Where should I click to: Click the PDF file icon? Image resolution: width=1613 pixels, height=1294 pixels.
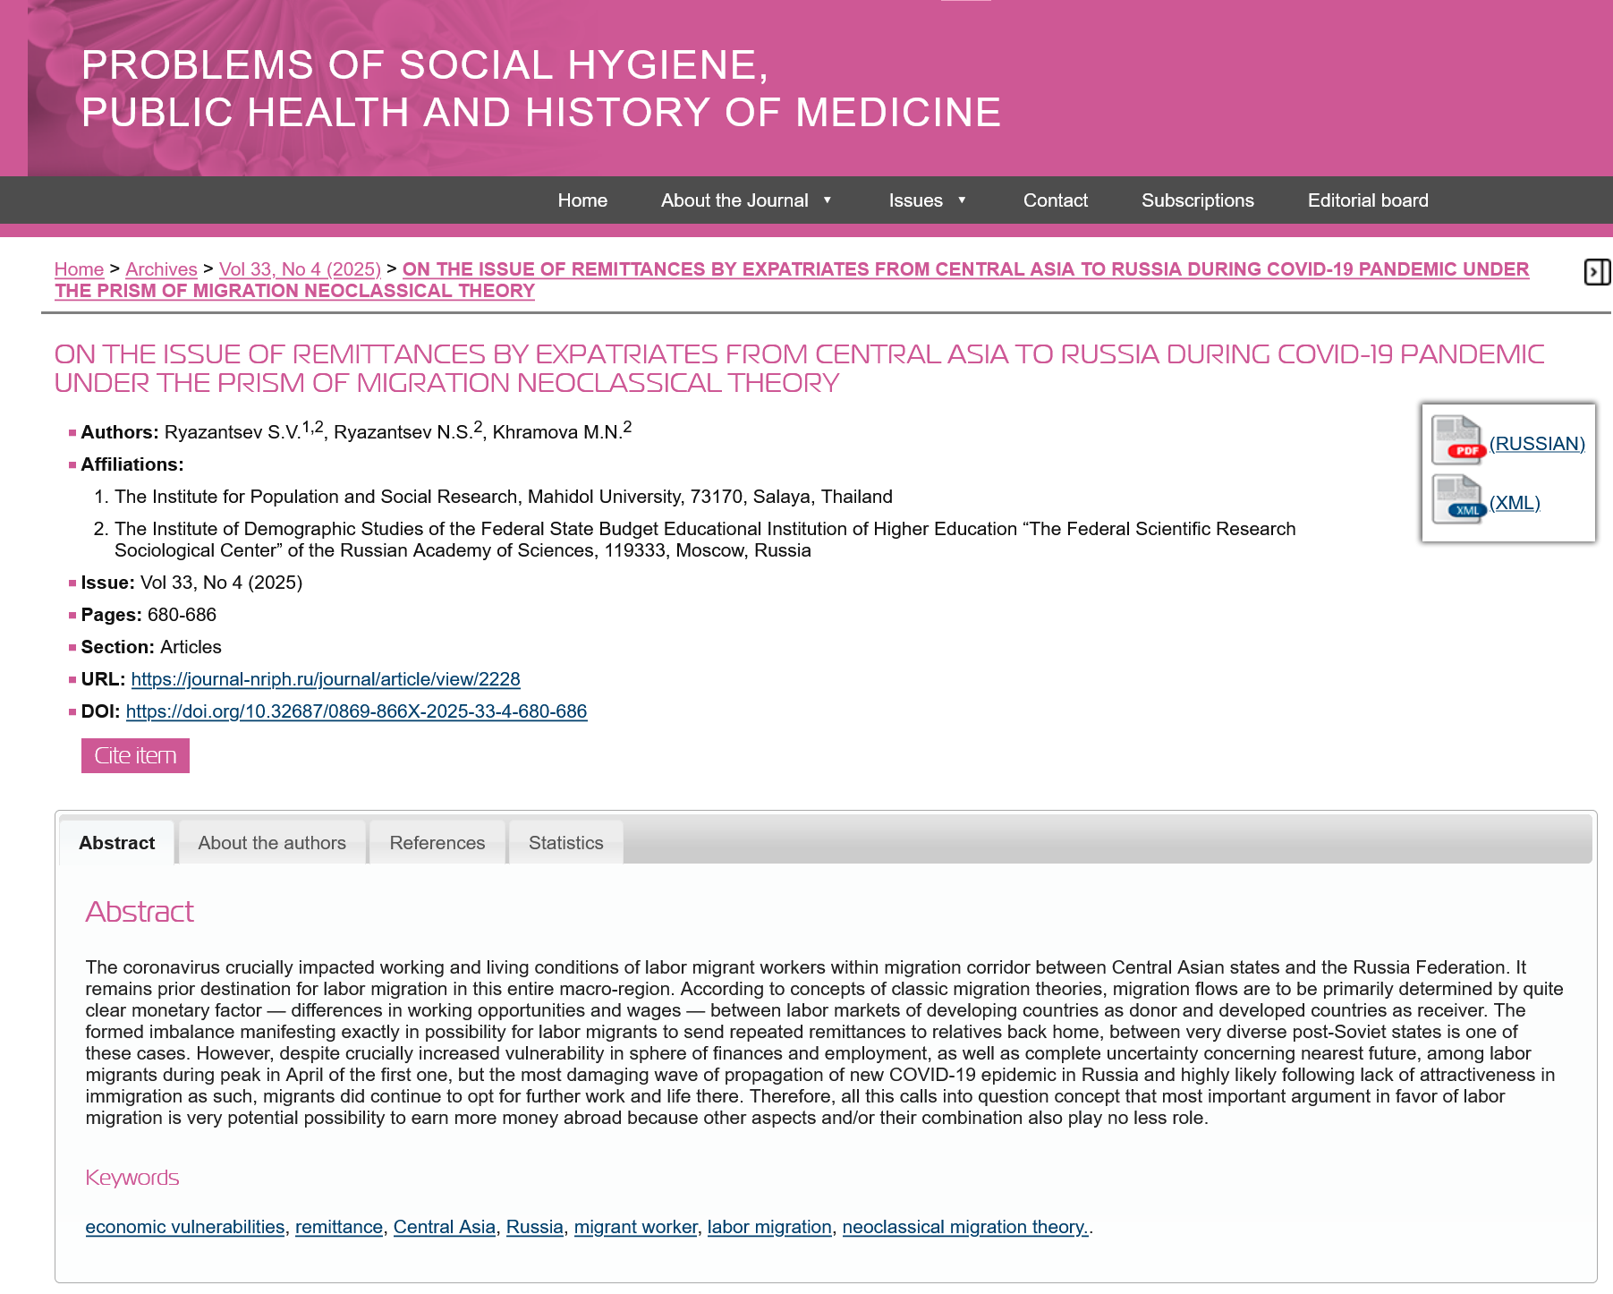(x=1457, y=440)
